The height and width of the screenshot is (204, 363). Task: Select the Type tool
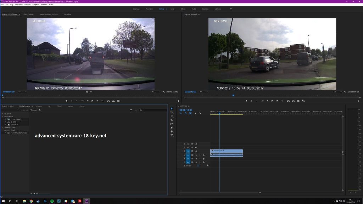(172, 135)
